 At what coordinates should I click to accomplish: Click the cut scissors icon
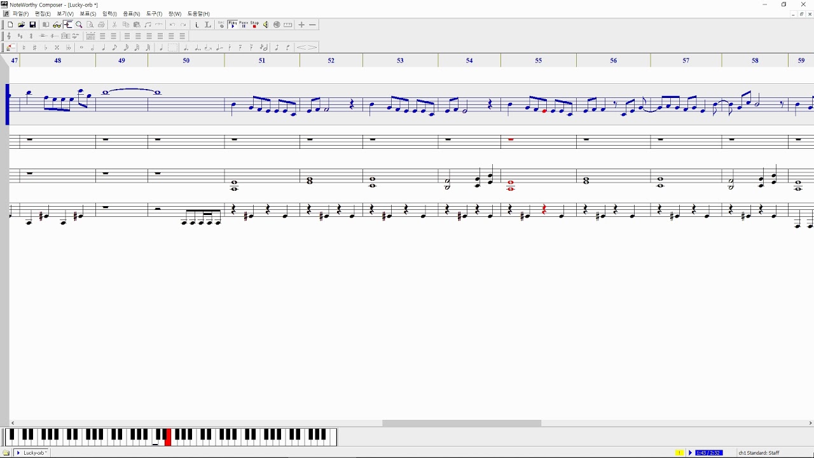point(114,25)
